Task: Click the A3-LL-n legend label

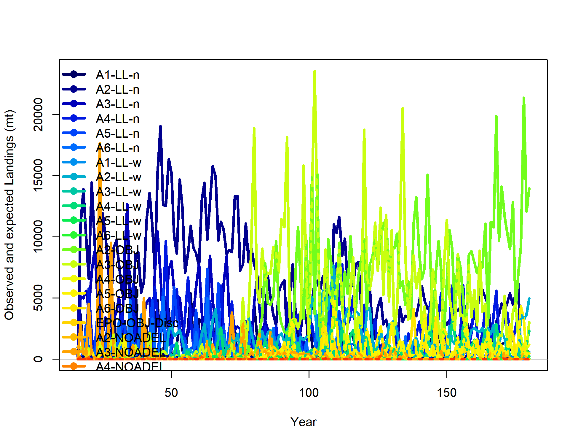Action: click(117, 104)
